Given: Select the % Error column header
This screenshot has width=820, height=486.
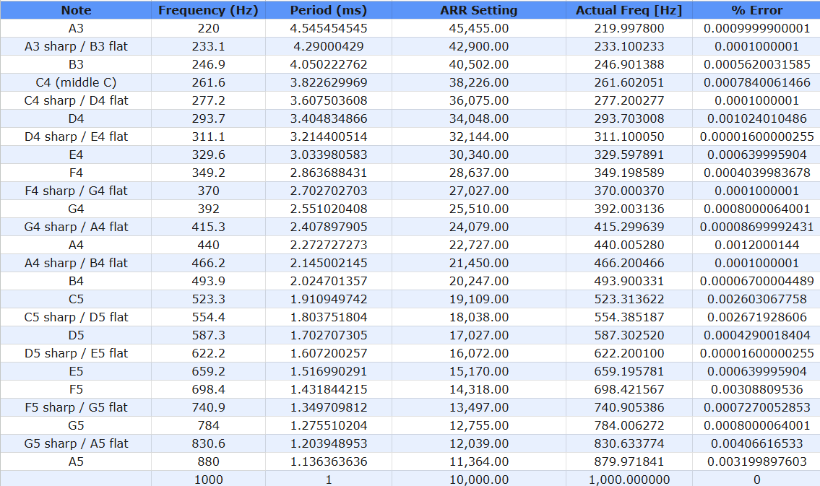Looking at the screenshot, I should click(x=756, y=10).
